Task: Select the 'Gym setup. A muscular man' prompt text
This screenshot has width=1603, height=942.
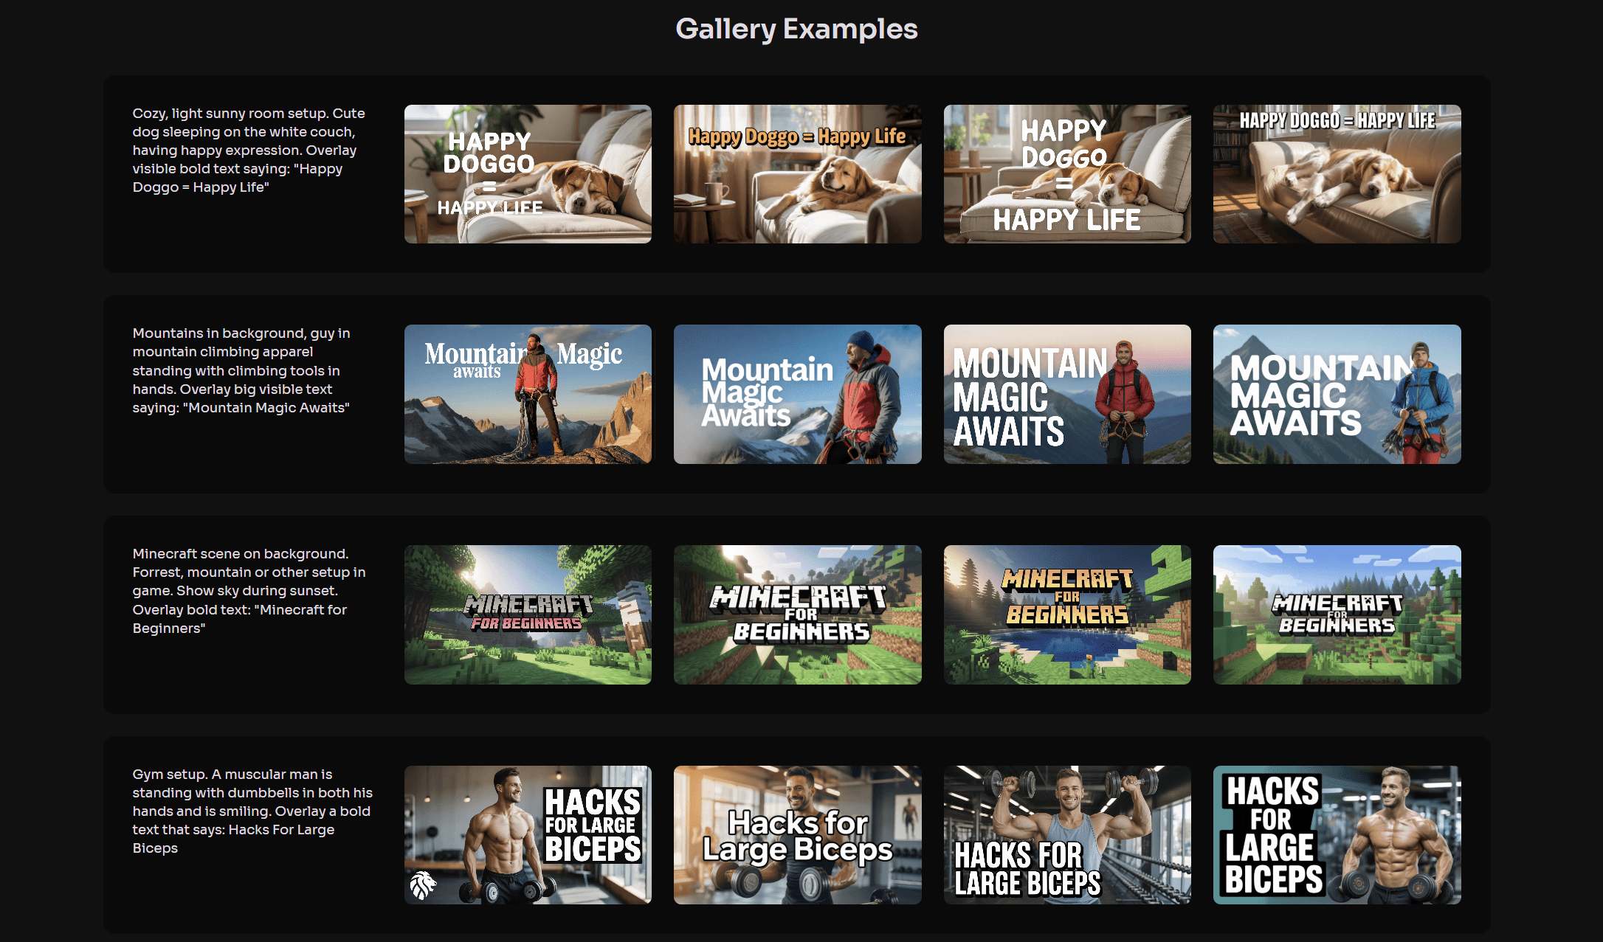Action: tap(252, 811)
